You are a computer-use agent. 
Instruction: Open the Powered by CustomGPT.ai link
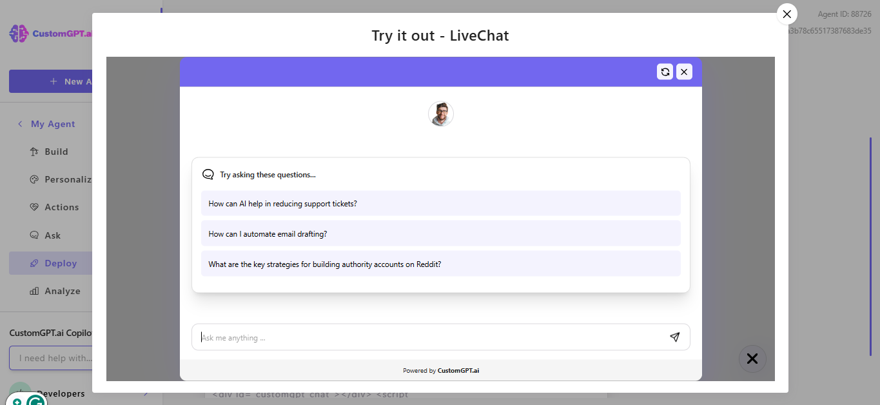458,370
